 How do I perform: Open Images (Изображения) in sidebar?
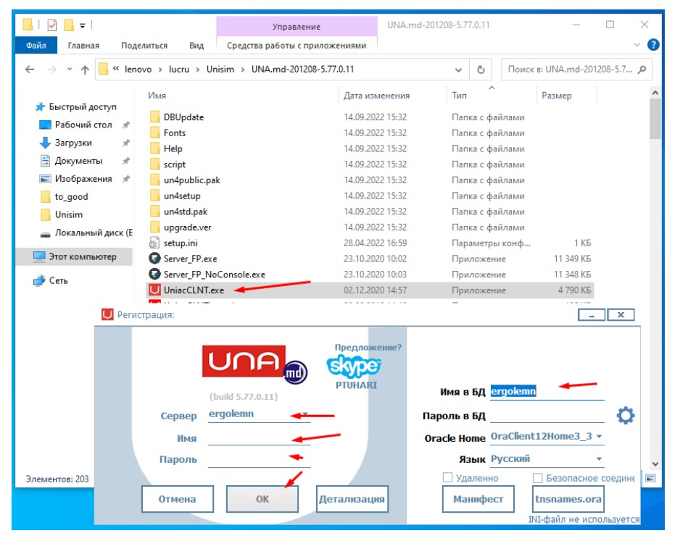point(83,178)
